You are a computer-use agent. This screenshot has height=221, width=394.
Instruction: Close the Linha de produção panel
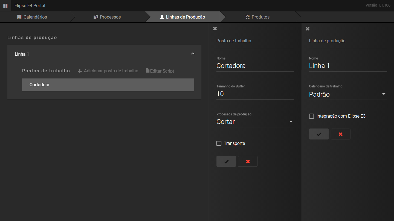pos(308,29)
